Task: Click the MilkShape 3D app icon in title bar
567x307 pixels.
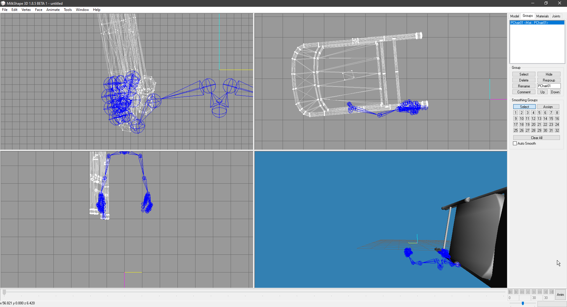Action: click(3, 3)
